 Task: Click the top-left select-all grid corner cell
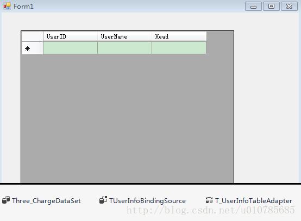[32, 36]
